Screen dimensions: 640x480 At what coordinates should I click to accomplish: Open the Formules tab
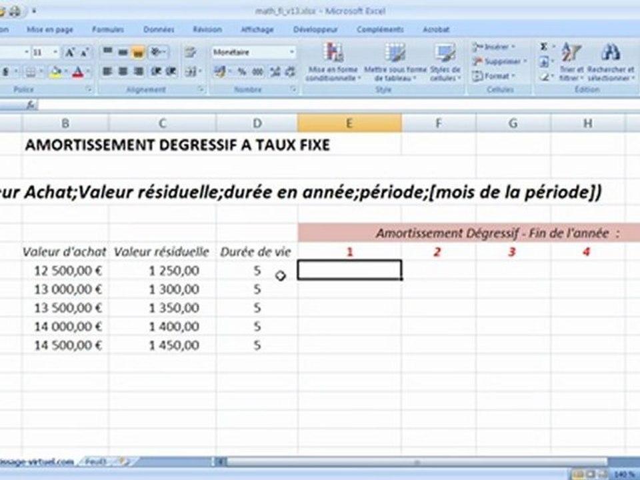coord(108,29)
